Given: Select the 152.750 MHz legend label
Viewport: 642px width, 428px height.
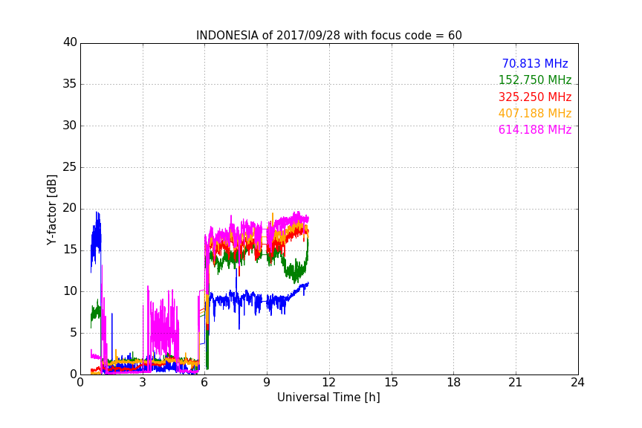Looking at the screenshot, I should click(x=535, y=80).
